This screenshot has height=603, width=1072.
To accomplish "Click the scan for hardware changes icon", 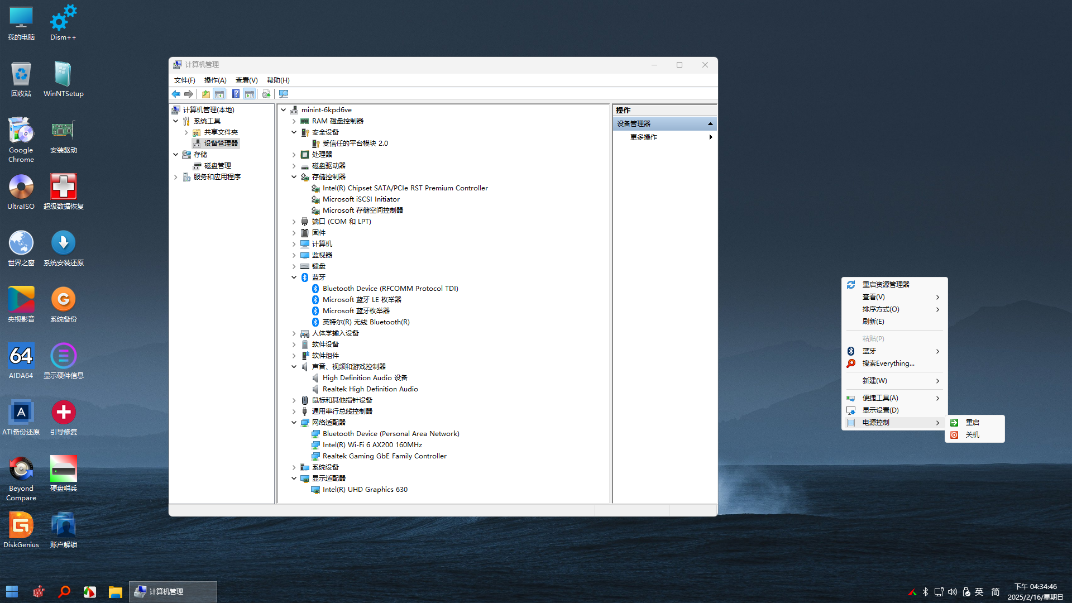I will point(284,94).
